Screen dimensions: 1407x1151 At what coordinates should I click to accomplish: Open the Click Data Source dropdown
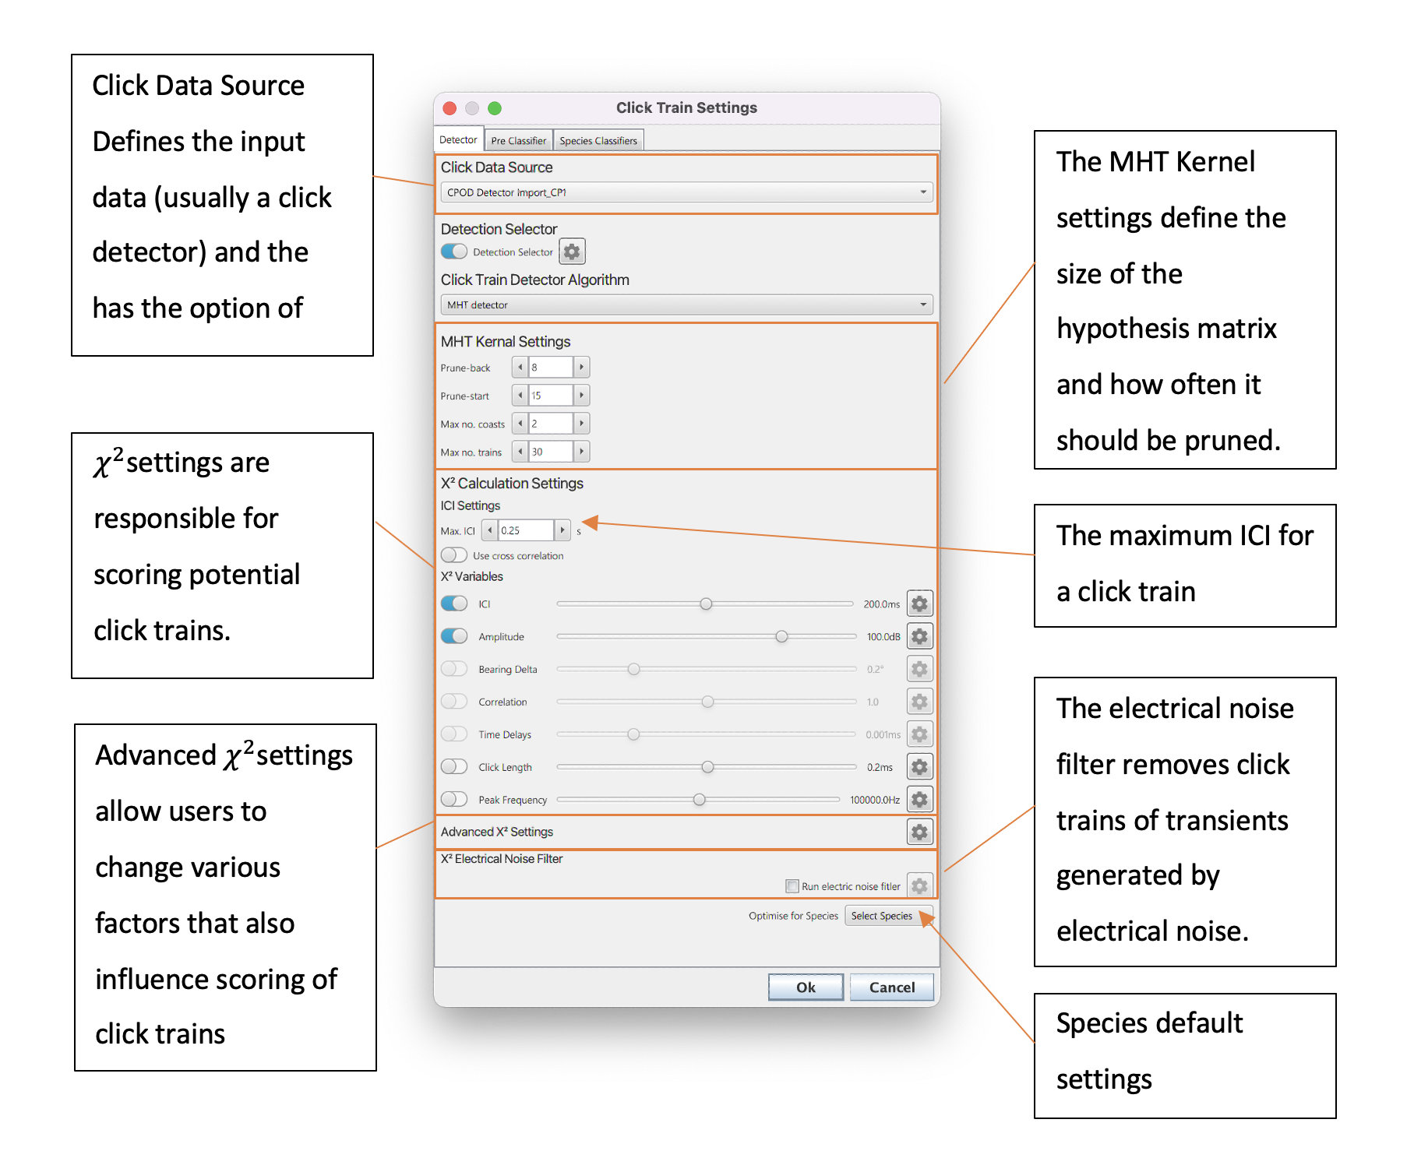pos(686,192)
